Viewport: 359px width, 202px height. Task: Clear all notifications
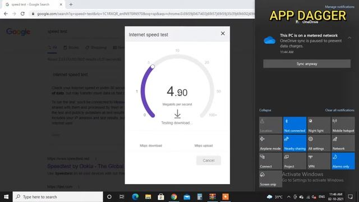(339, 110)
